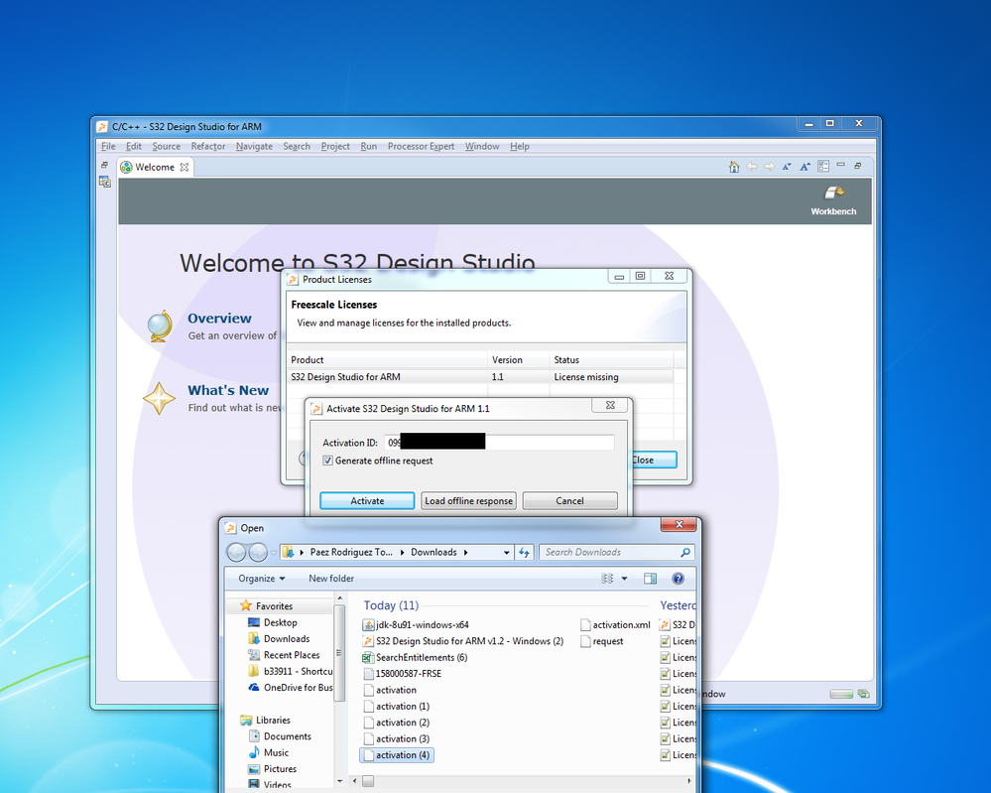Select the Welcome tab
Screen dimensions: 991x793
[x=154, y=167]
